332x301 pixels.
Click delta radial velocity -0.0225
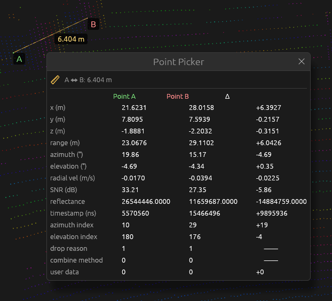[x=267, y=178]
